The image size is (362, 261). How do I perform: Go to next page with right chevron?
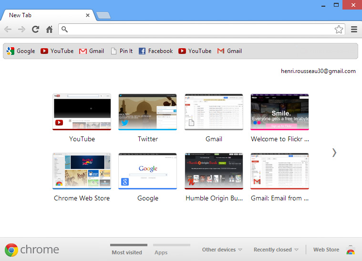pos(334,153)
